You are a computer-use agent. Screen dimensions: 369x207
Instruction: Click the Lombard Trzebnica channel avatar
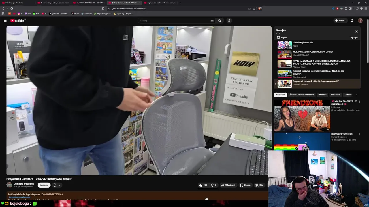10,185
